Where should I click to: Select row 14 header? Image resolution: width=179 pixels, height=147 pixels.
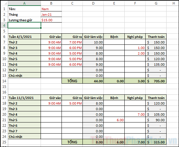coord(4,81)
